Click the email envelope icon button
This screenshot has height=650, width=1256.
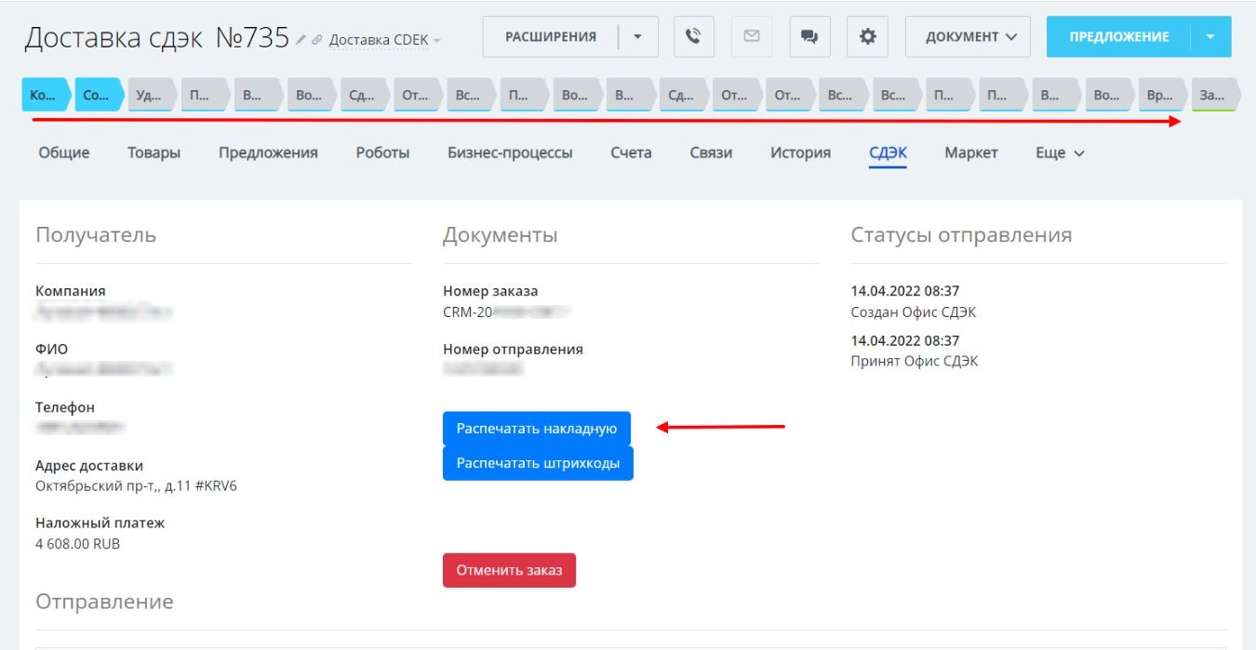click(751, 36)
